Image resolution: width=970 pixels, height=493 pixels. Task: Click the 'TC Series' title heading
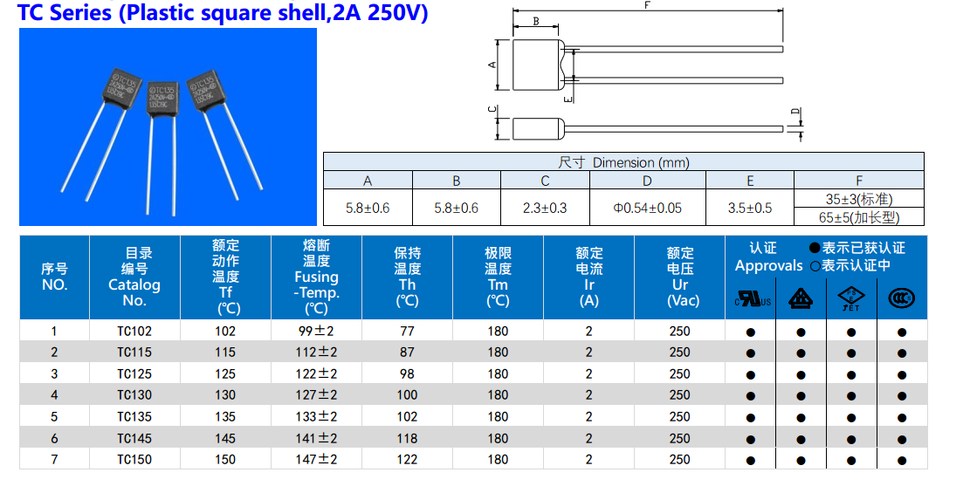[x=224, y=13]
